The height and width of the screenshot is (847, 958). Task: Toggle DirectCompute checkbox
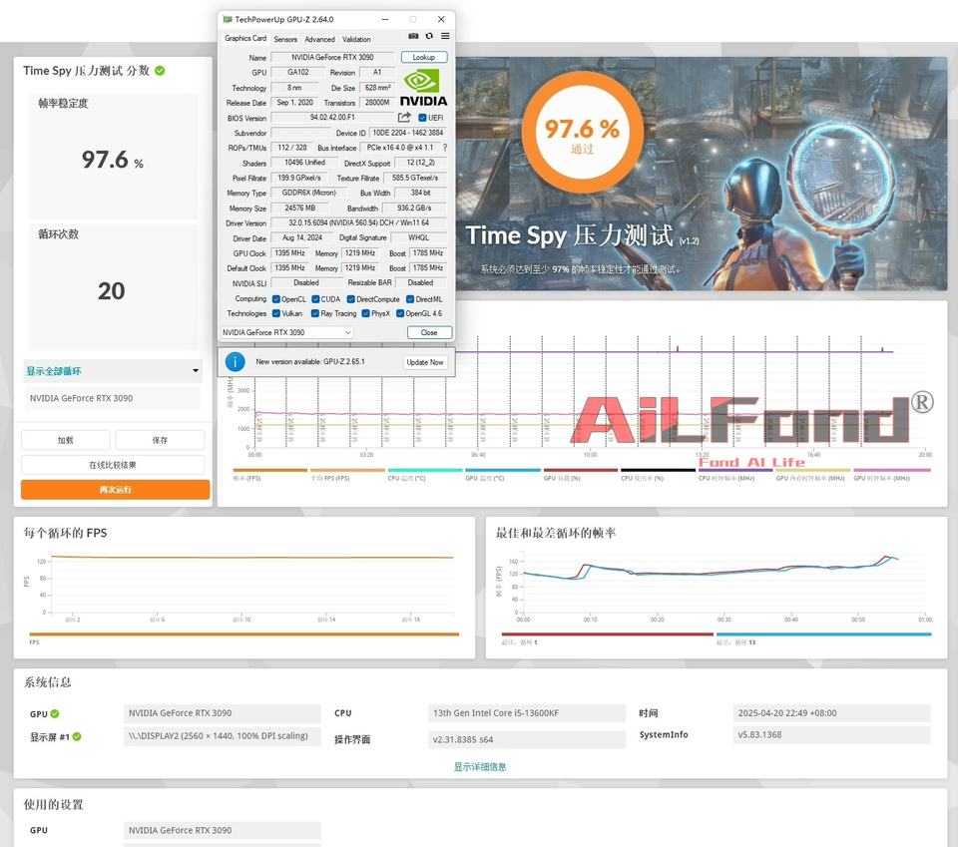click(x=350, y=299)
